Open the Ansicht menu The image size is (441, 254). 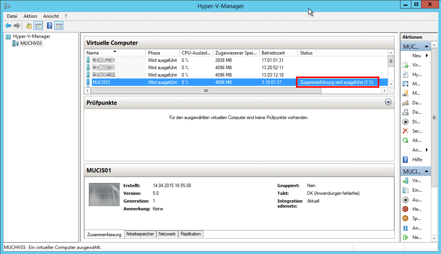(51, 16)
